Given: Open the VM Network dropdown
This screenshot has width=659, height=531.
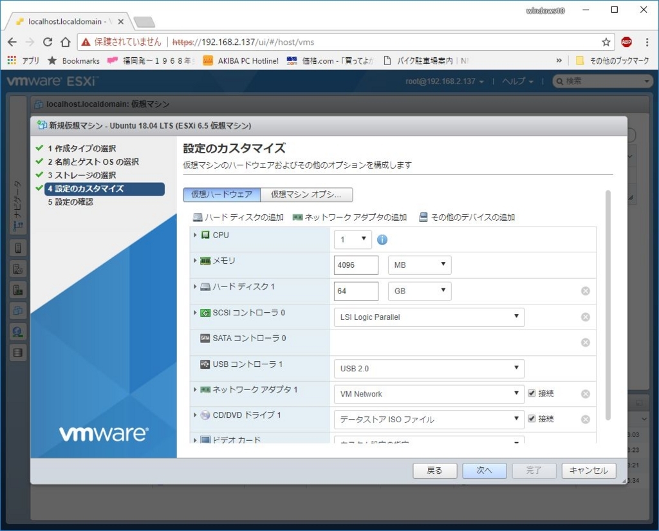Looking at the screenshot, I should (429, 394).
